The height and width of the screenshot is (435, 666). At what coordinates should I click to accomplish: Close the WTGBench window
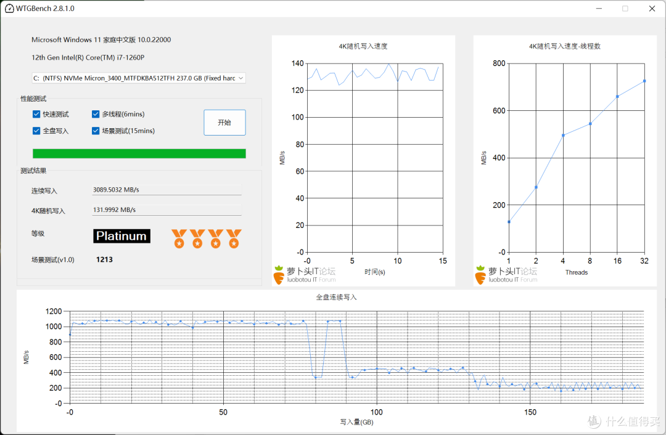pos(652,9)
